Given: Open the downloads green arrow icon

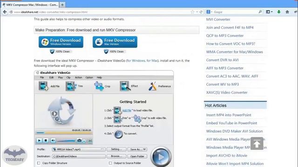Looking at the screenshot, I should 279,12.
